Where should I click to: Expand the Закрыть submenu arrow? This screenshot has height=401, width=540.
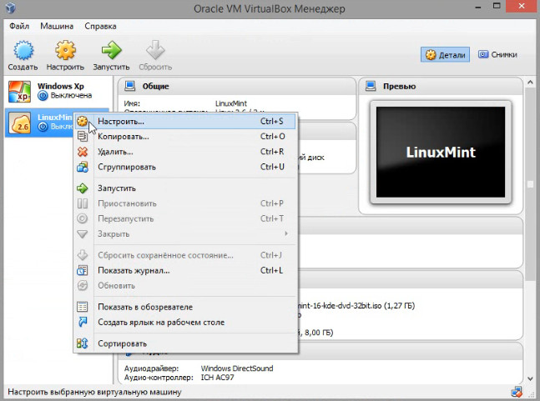click(x=285, y=233)
